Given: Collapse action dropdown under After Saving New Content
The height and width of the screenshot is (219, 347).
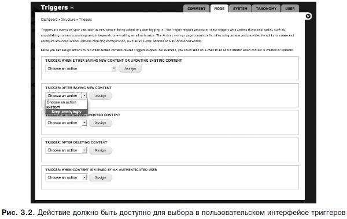Looking at the screenshot, I should point(66,96).
